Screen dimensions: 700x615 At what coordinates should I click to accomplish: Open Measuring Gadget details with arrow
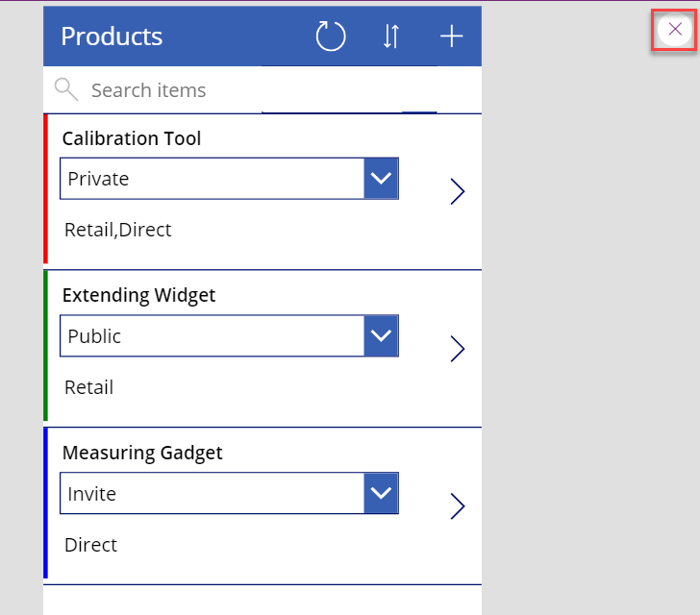click(457, 506)
